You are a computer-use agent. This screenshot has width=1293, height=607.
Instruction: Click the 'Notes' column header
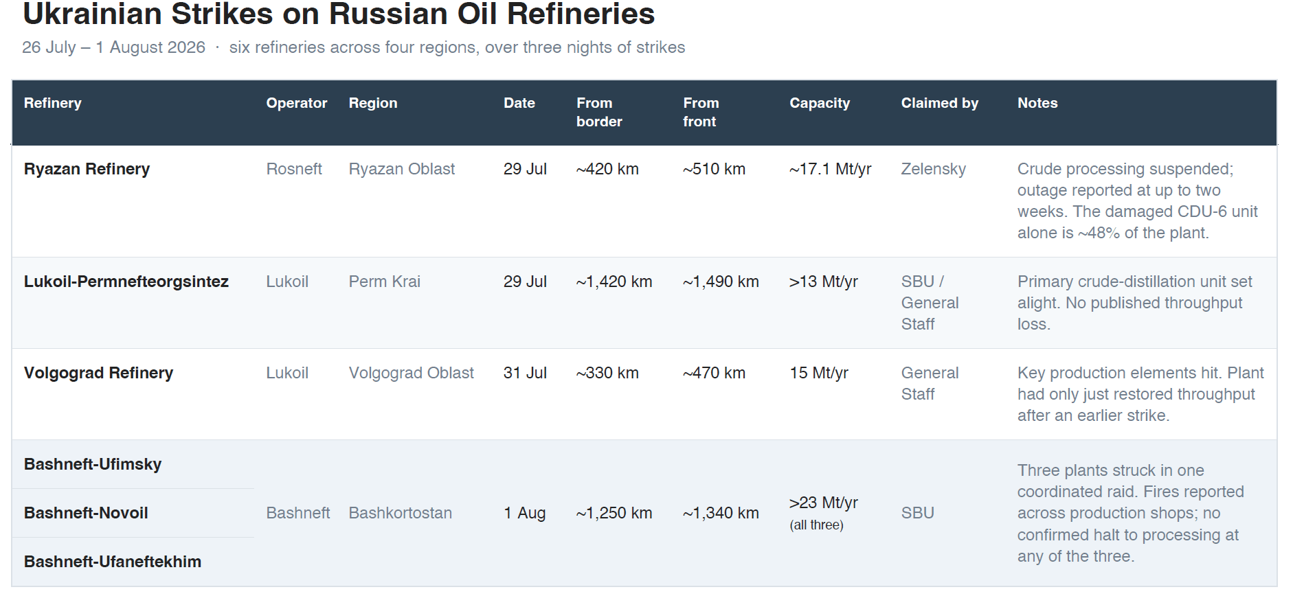(1037, 103)
